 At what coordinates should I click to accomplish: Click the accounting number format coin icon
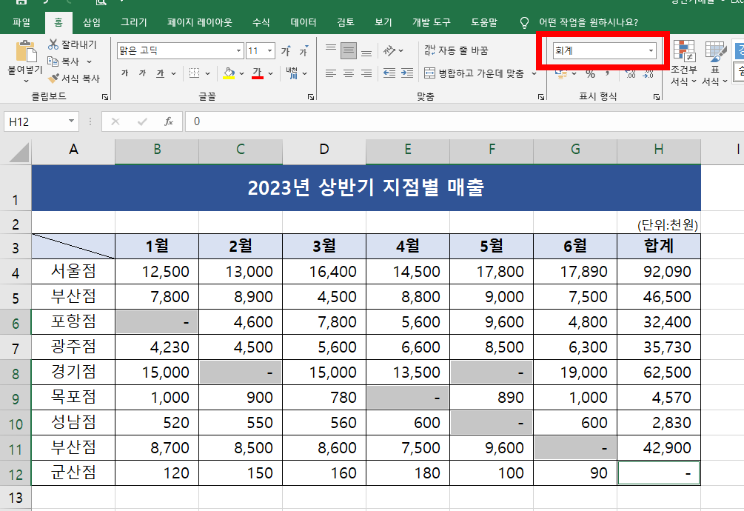(561, 73)
